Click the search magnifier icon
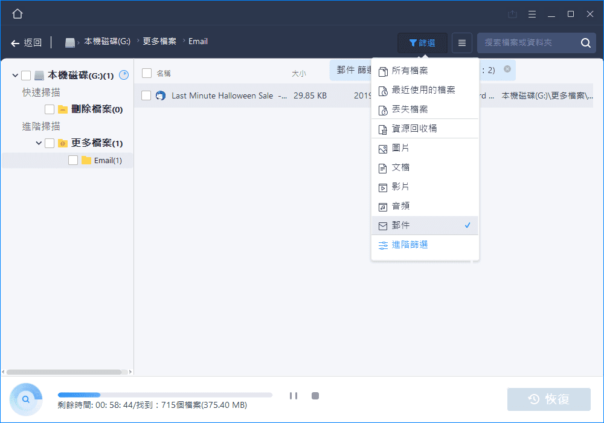 click(585, 43)
